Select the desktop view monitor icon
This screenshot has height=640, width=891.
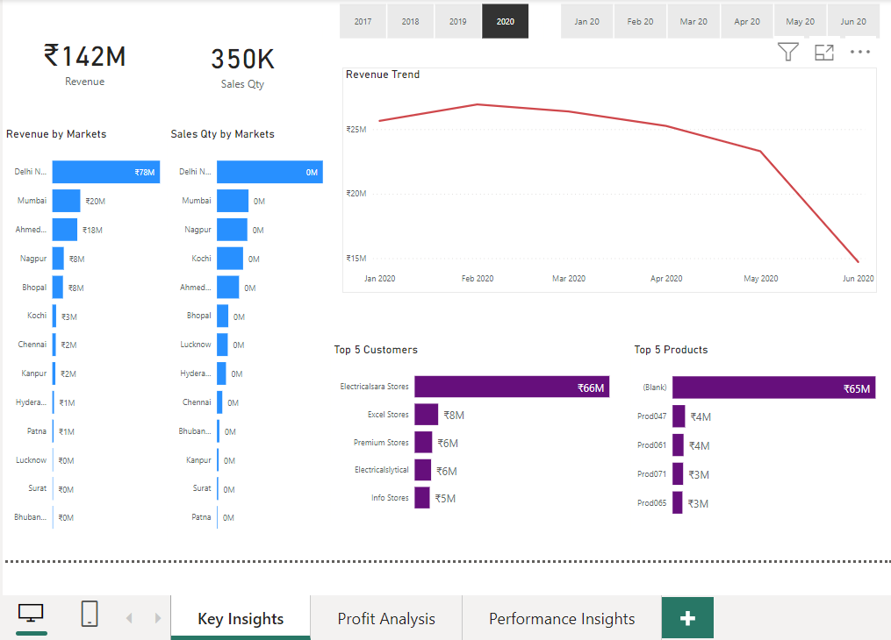coord(30,614)
